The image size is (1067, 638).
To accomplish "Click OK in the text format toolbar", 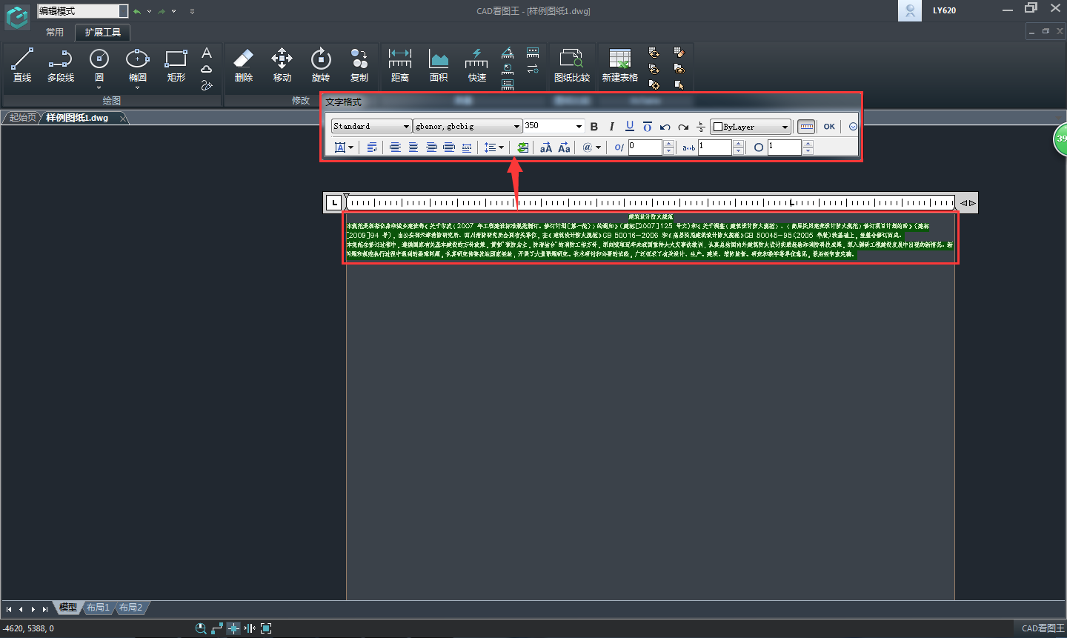I will click(829, 127).
